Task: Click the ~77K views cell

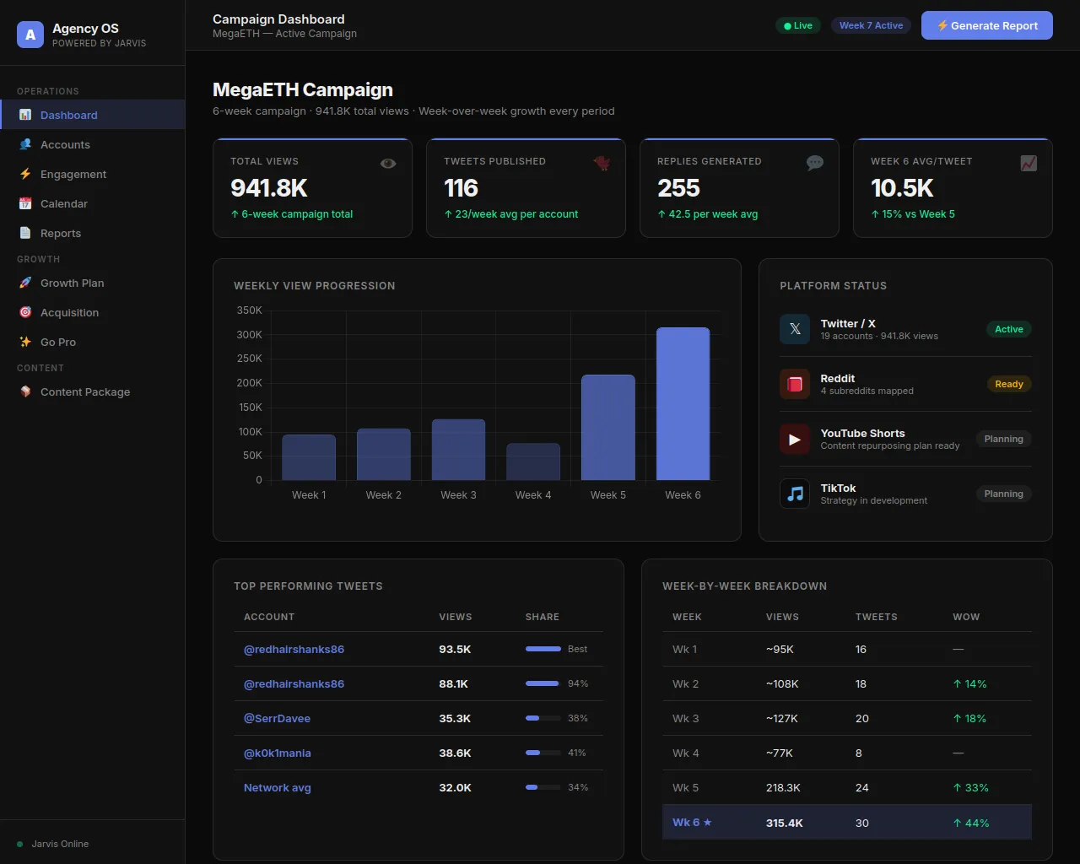Action: (x=780, y=753)
